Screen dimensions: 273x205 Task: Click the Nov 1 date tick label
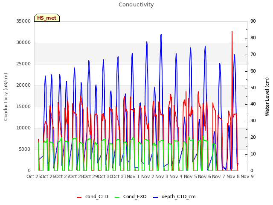click(x=134, y=176)
